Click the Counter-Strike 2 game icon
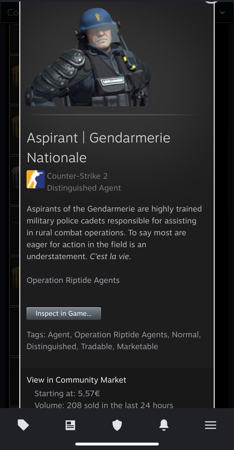The image size is (234, 450). coord(36,179)
